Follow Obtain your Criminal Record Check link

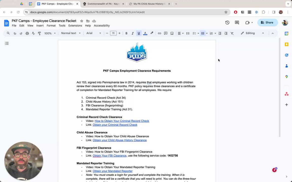tap(115, 125)
